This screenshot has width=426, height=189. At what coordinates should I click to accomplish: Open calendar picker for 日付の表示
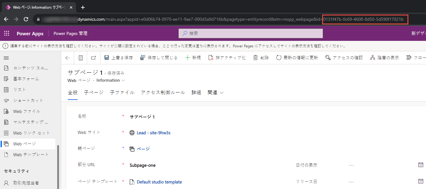(420, 165)
